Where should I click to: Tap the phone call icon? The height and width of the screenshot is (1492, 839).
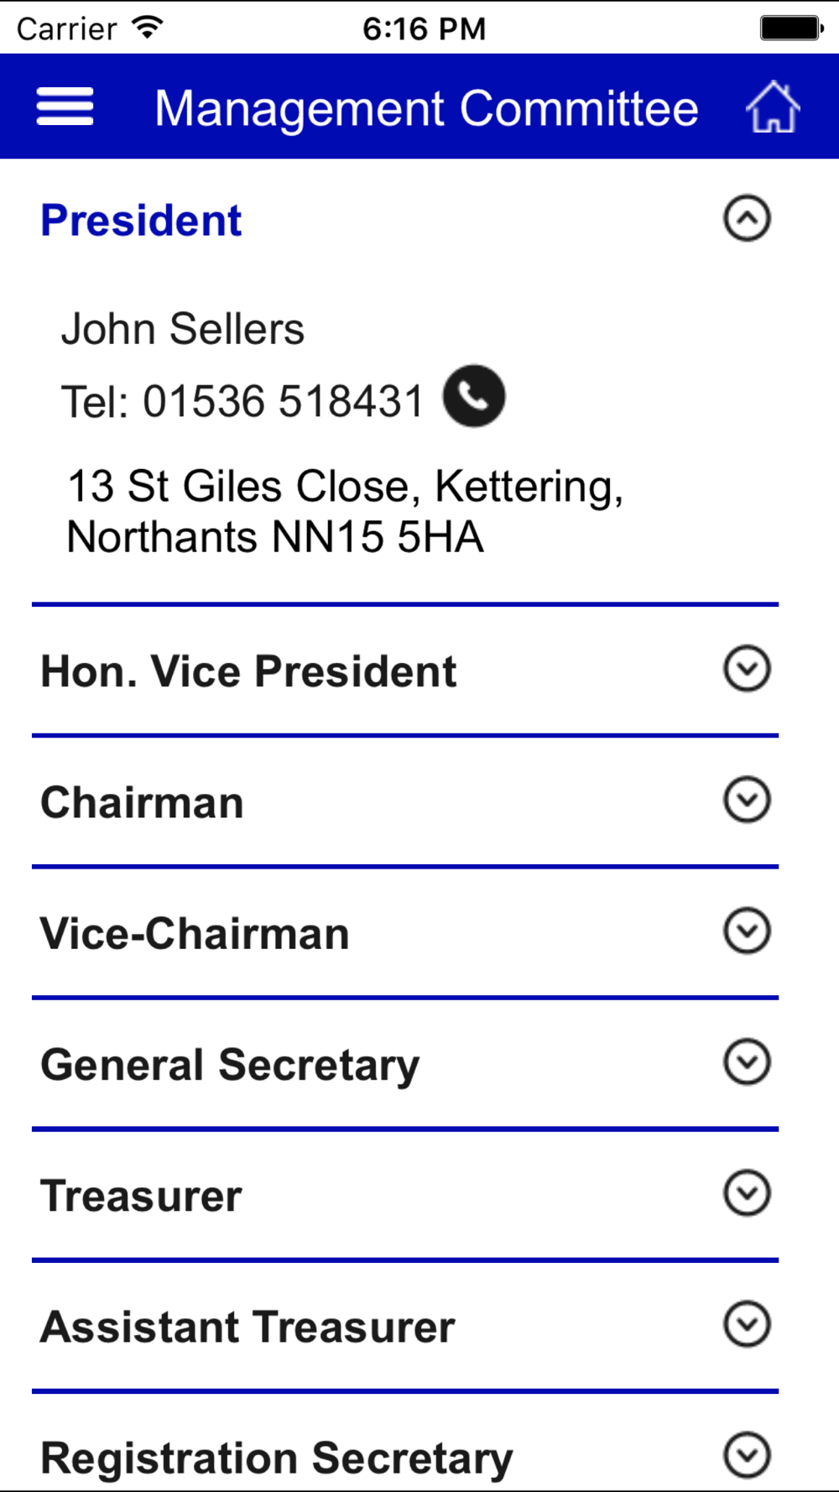pos(474,396)
